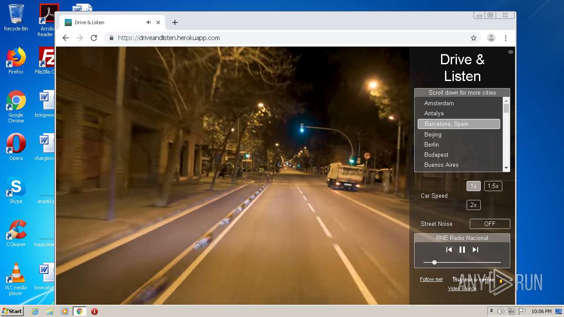Open the network tray icon

coord(512,311)
